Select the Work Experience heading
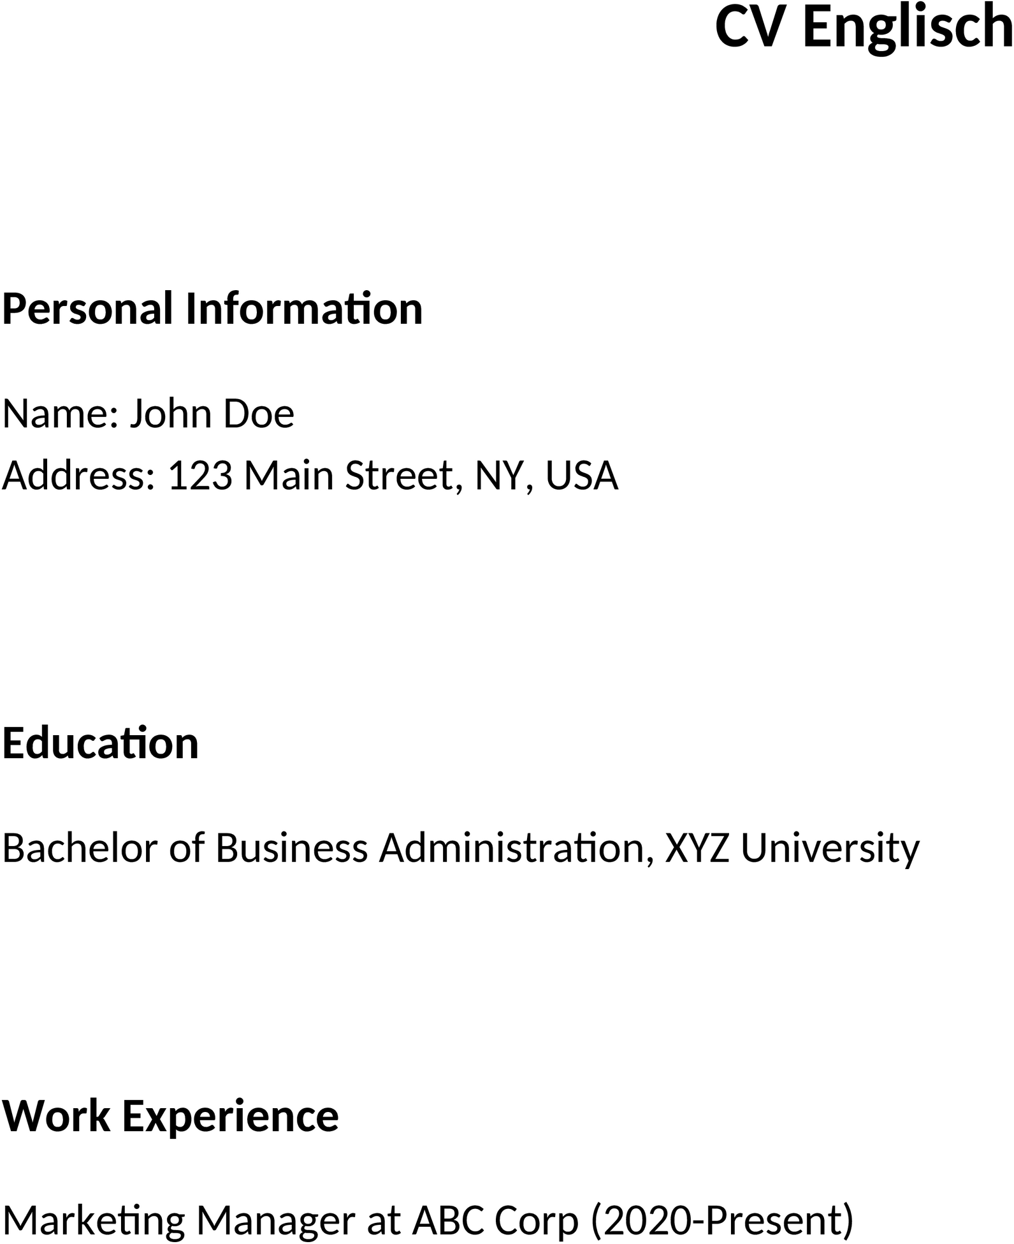The image size is (1014, 1244). [x=171, y=1116]
